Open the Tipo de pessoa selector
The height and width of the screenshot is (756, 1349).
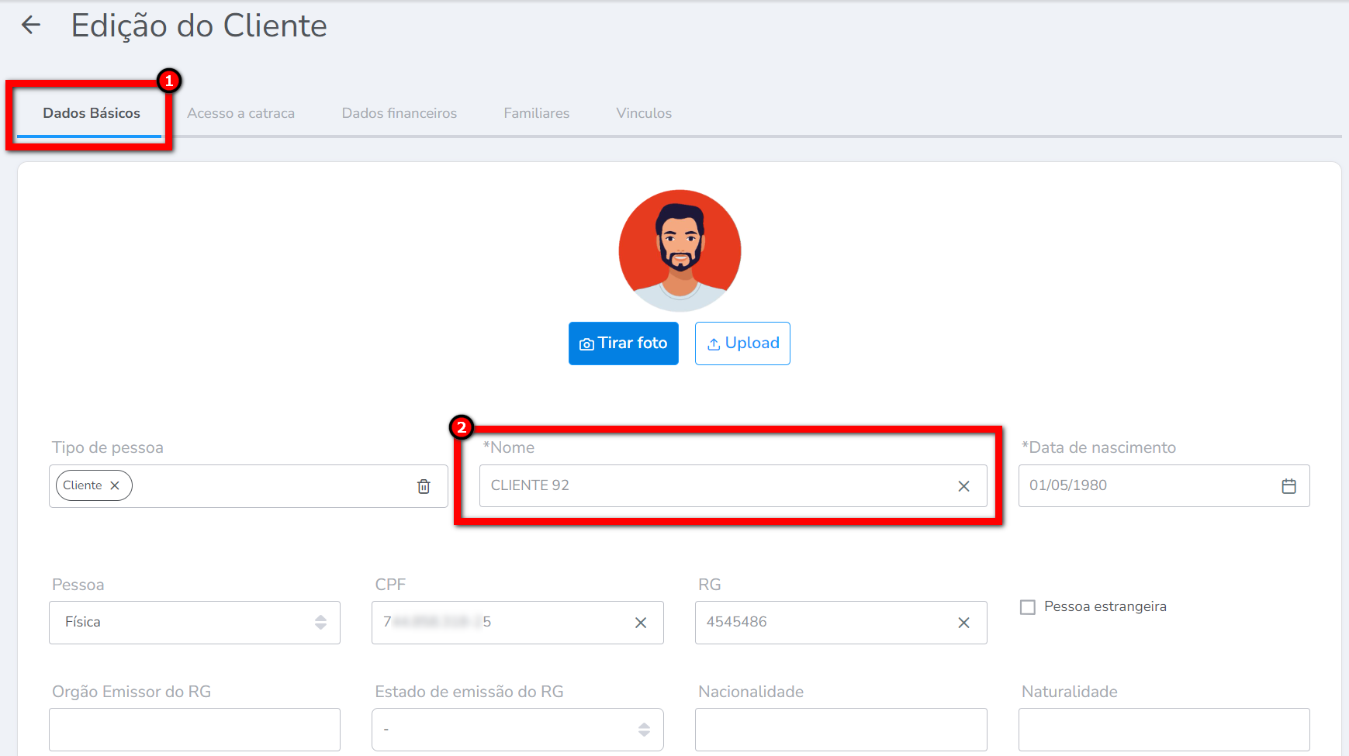coord(272,486)
